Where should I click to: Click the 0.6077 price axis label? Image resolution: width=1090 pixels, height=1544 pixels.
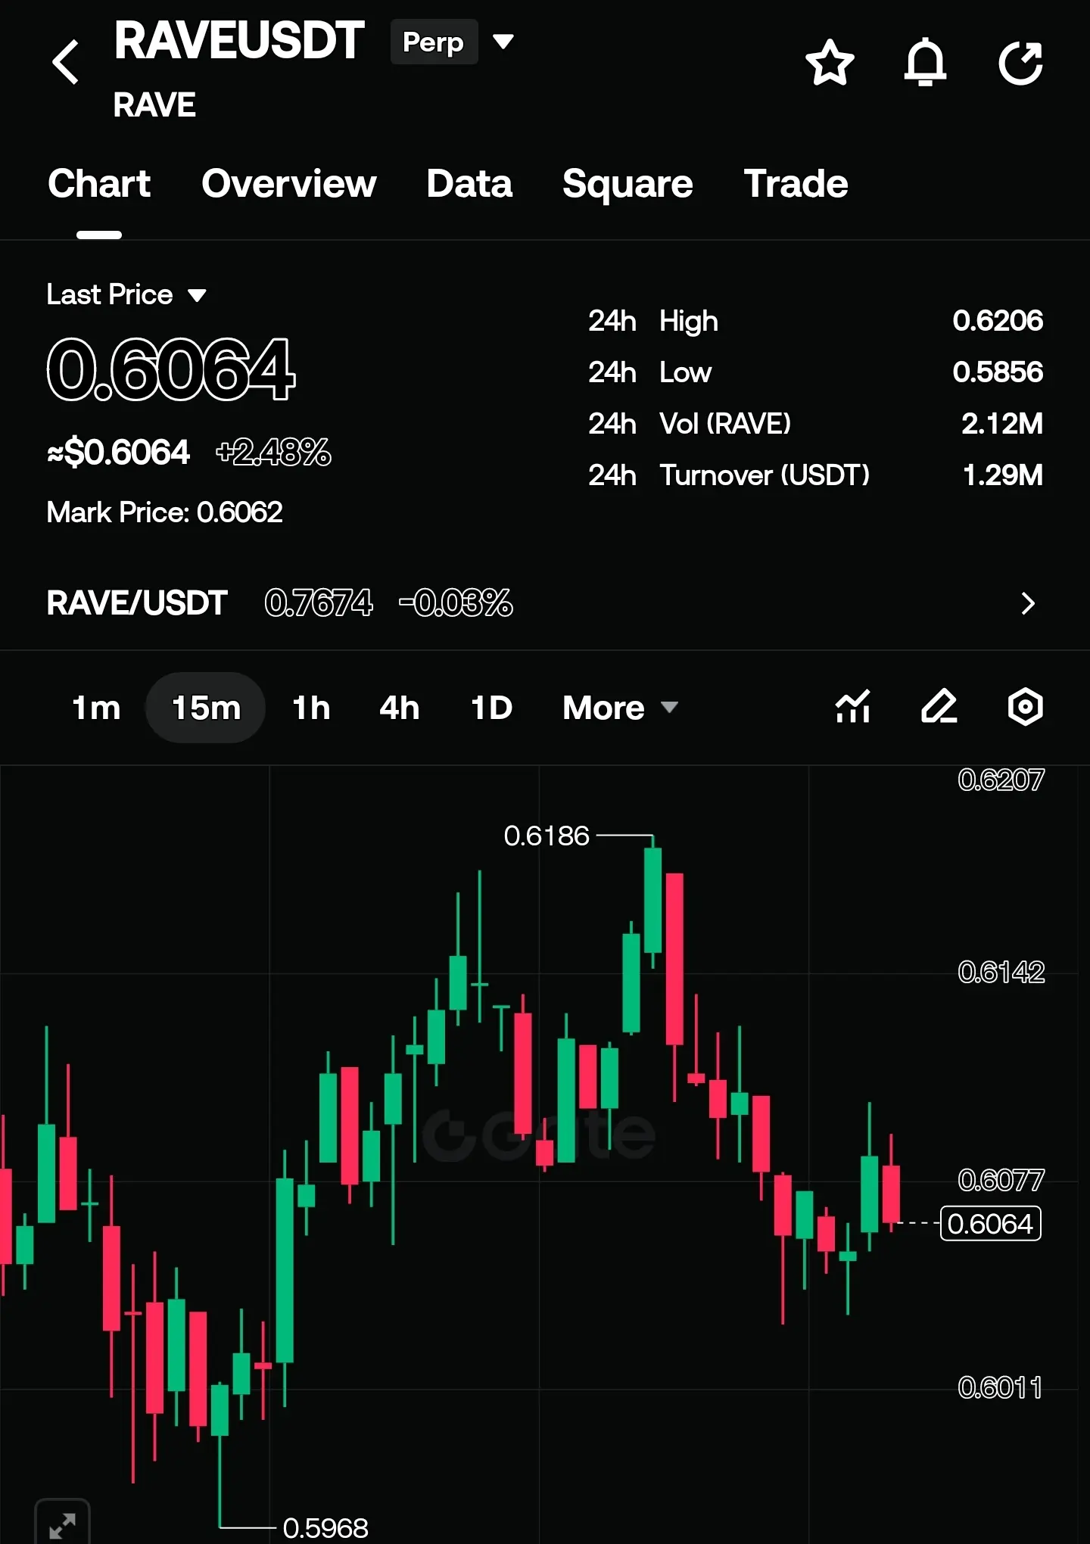coord(1001,1180)
